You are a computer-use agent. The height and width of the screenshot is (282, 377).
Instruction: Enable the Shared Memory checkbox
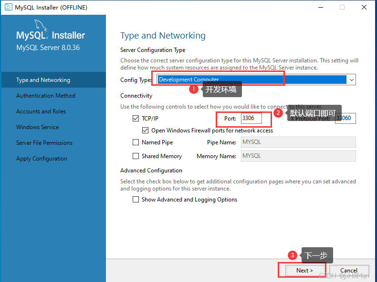tap(136, 156)
